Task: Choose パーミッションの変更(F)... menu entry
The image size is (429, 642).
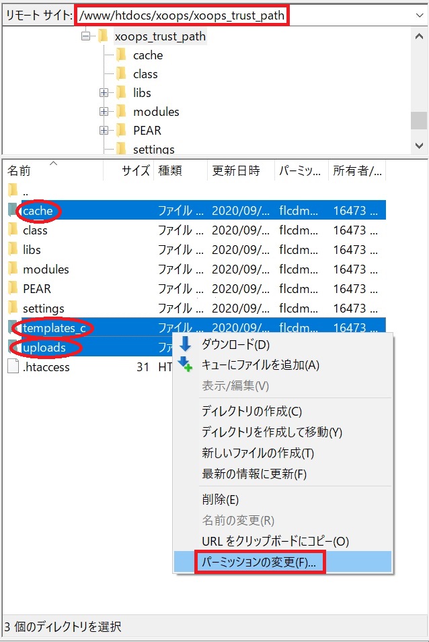Action: pyautogui.click(x=282, y=562)
